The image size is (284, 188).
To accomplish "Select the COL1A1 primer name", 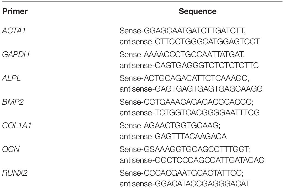I will tap(17, 125).
